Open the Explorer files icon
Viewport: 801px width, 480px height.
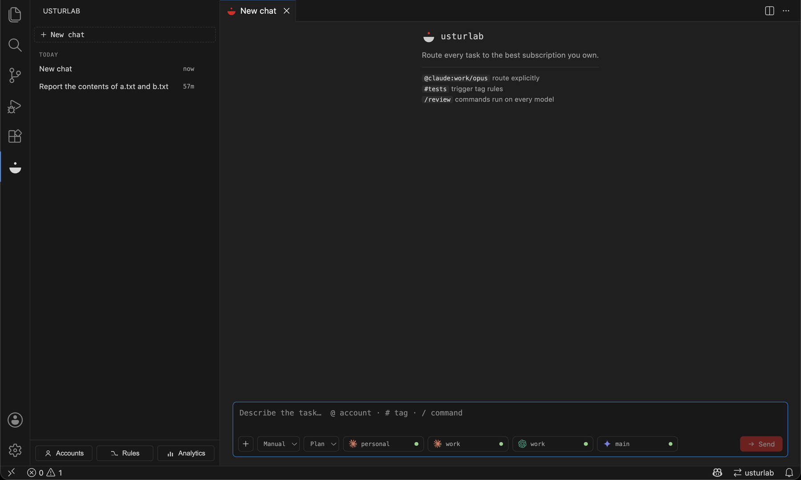pyautogui.click(x=15, y=14)
